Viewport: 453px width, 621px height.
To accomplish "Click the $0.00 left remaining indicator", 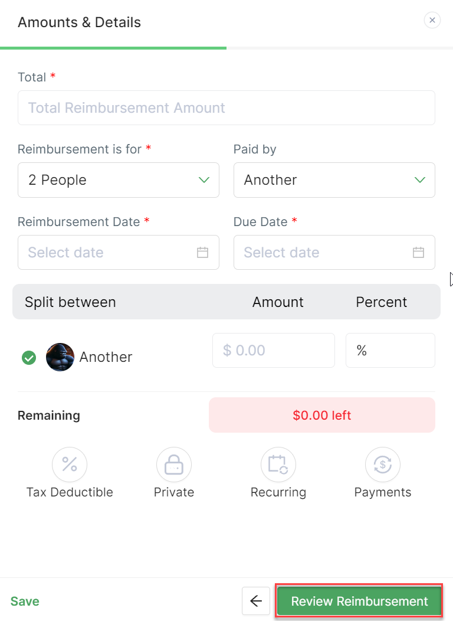I will coord(321,416).
